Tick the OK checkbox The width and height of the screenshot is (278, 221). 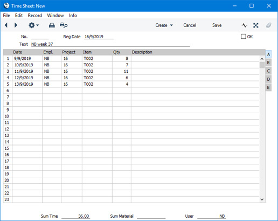click(x=244, y=37)
